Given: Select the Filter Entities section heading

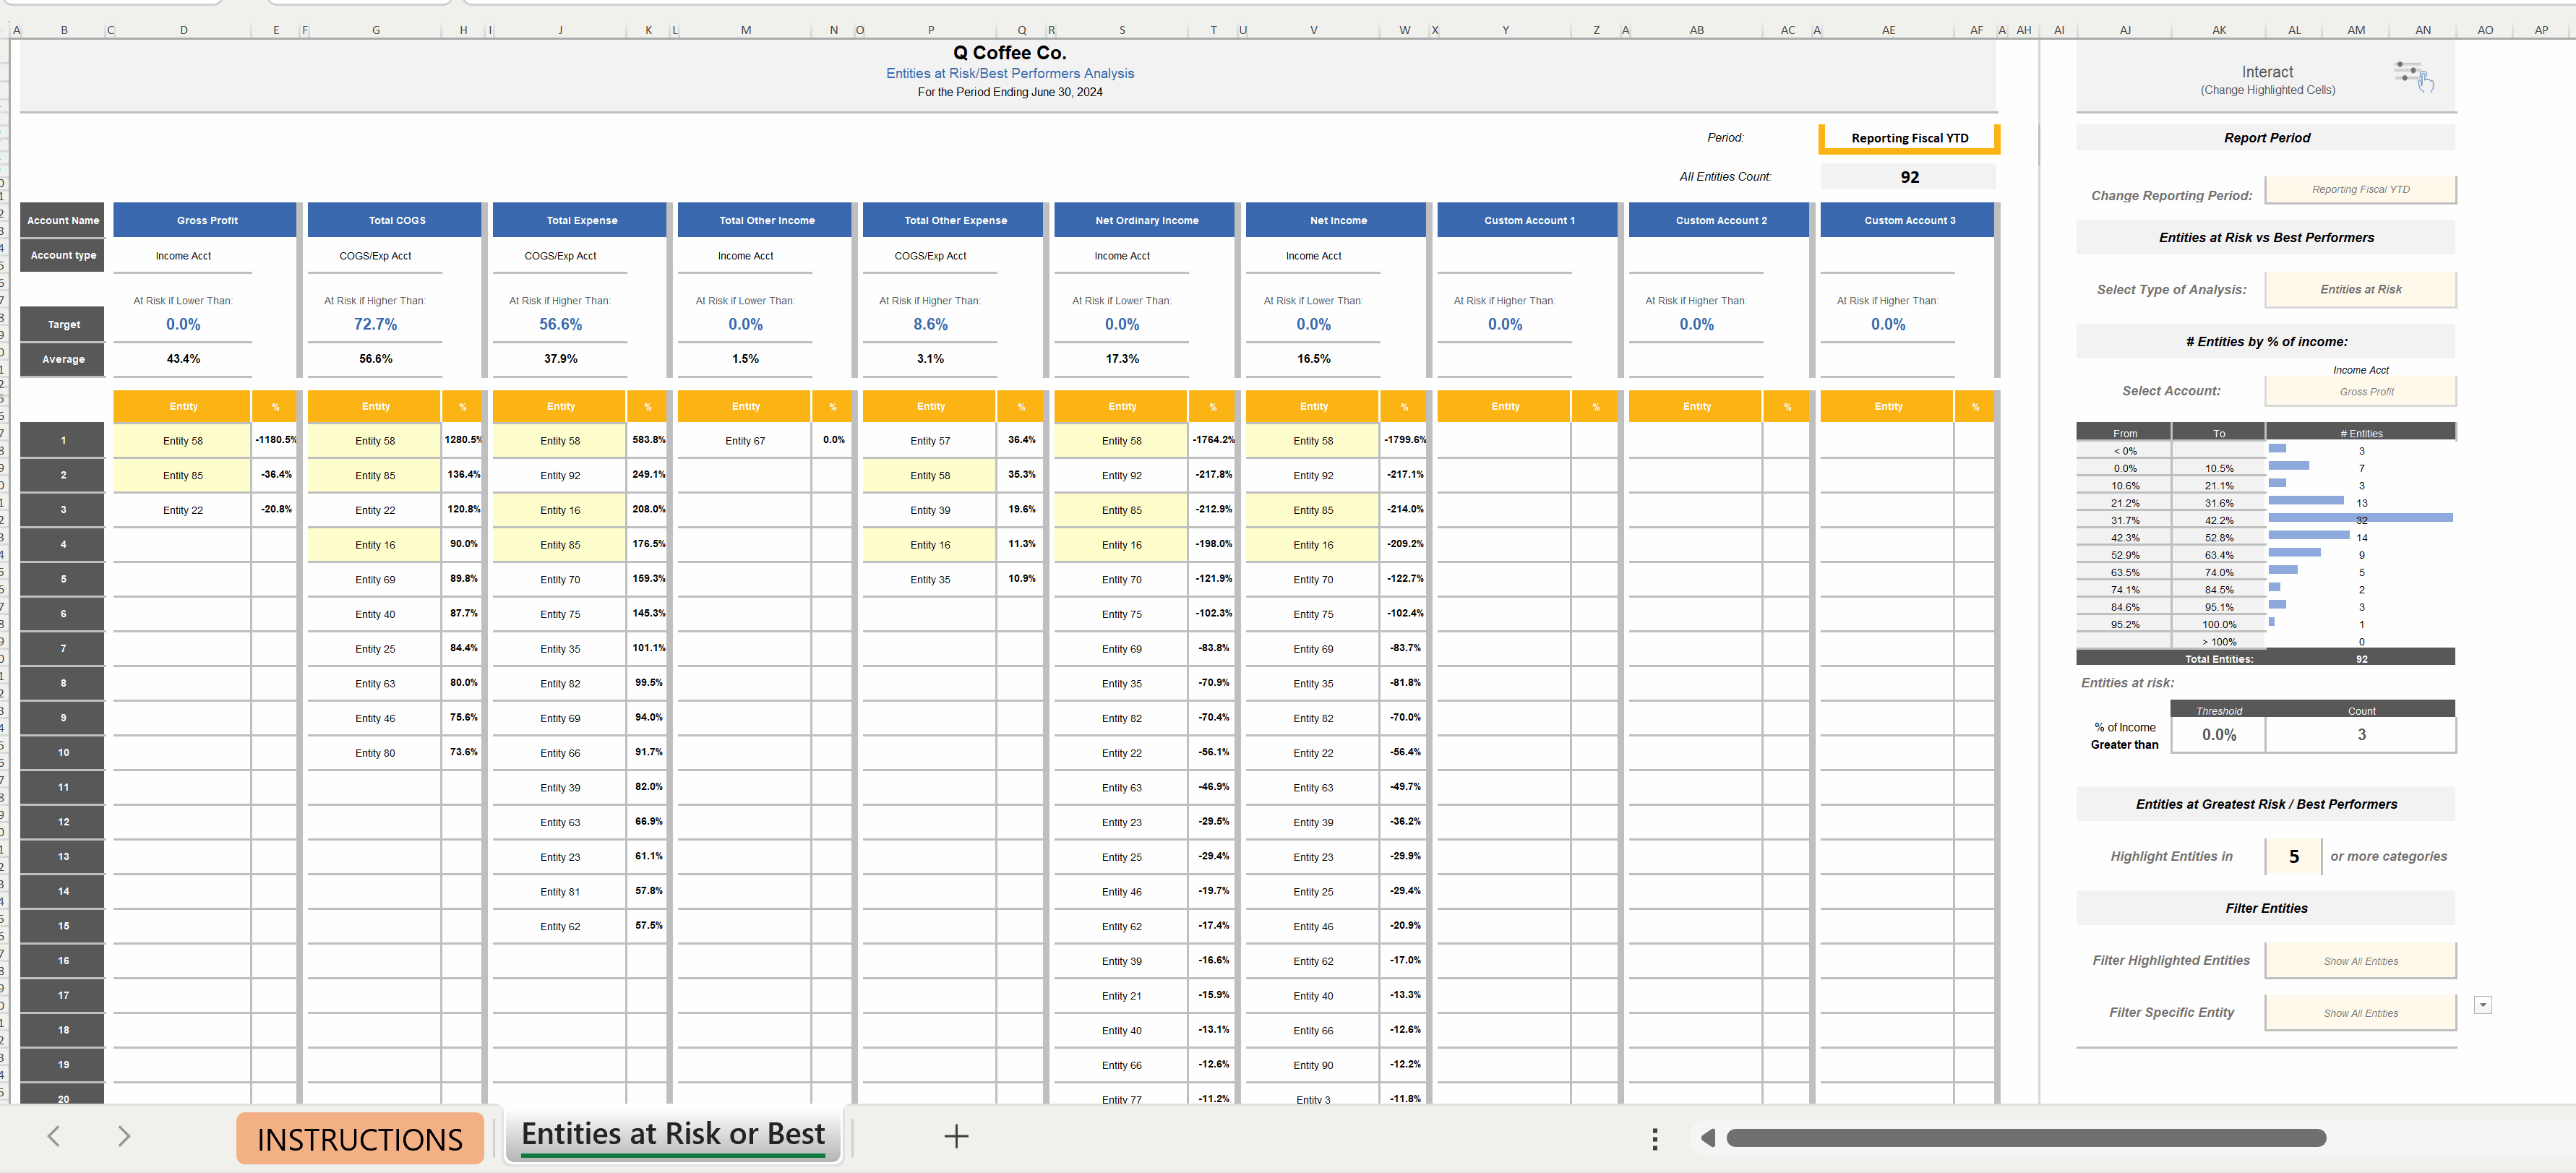Looking at the screenshot, I should (2266, 909).
